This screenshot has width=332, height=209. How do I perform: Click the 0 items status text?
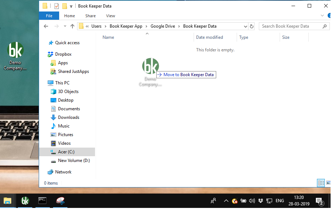[51, 184]
